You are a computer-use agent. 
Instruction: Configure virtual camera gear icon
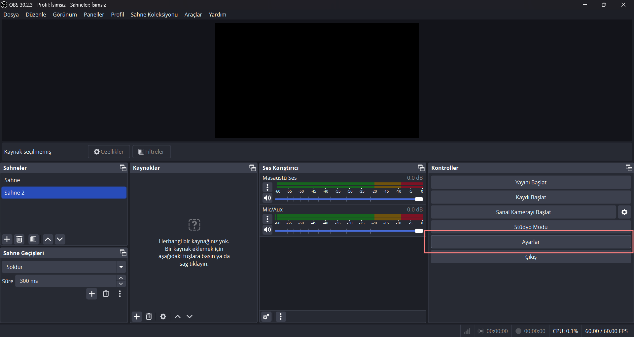(624, 212)
